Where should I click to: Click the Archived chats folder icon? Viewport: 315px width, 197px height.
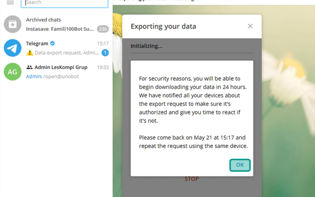click(13, 24)
